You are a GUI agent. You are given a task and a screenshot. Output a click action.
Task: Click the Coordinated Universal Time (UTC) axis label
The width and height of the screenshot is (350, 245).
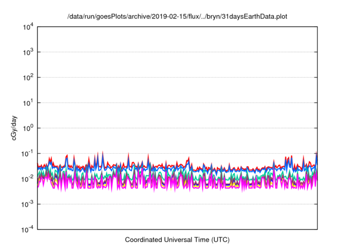click(x=177, y=240)
